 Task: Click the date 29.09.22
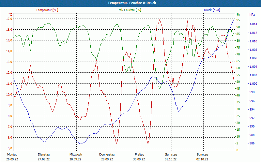click(107, 159)
